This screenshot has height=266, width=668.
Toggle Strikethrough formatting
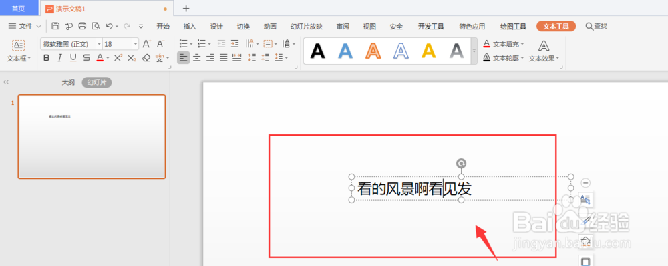(87, 58)
